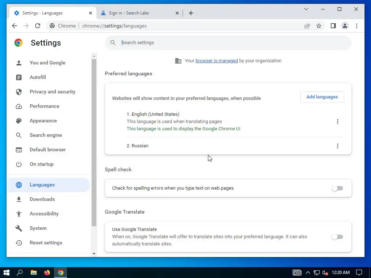
Task: Launch Firefox from the taskbar
Action: (47, 273)
